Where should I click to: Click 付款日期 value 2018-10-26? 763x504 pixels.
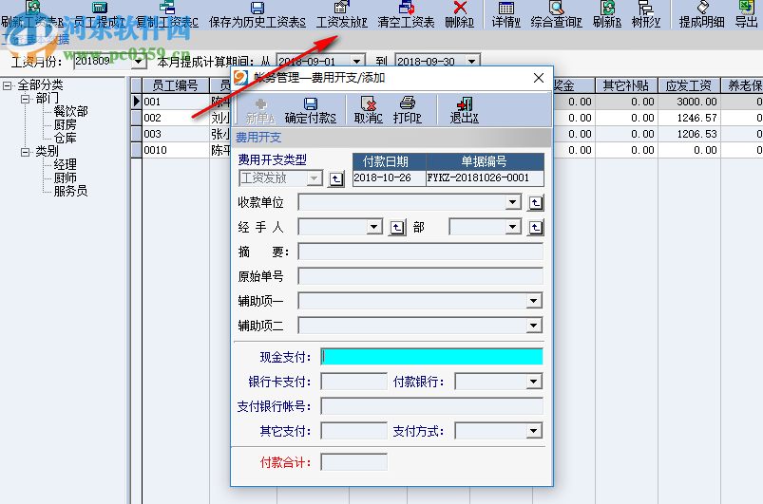point(389,177)
